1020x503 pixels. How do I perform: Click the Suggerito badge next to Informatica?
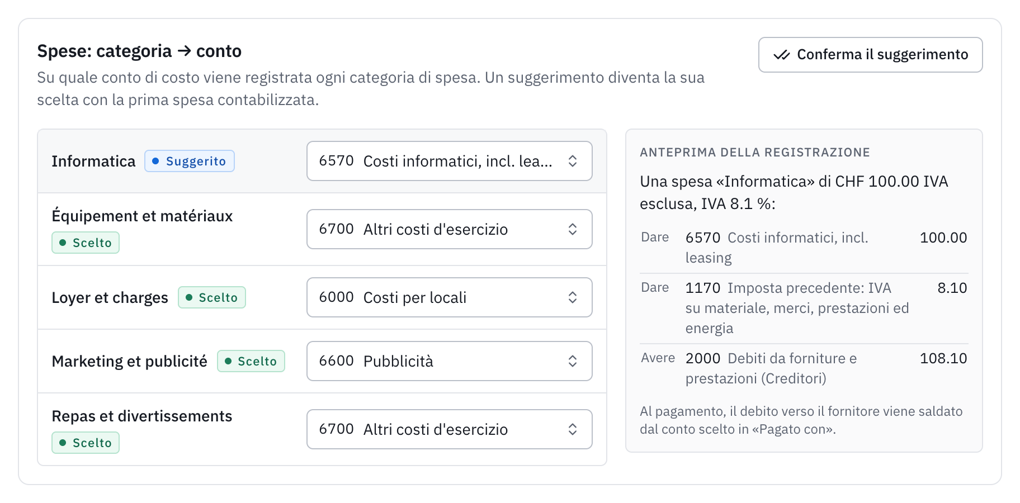[190, 161]
